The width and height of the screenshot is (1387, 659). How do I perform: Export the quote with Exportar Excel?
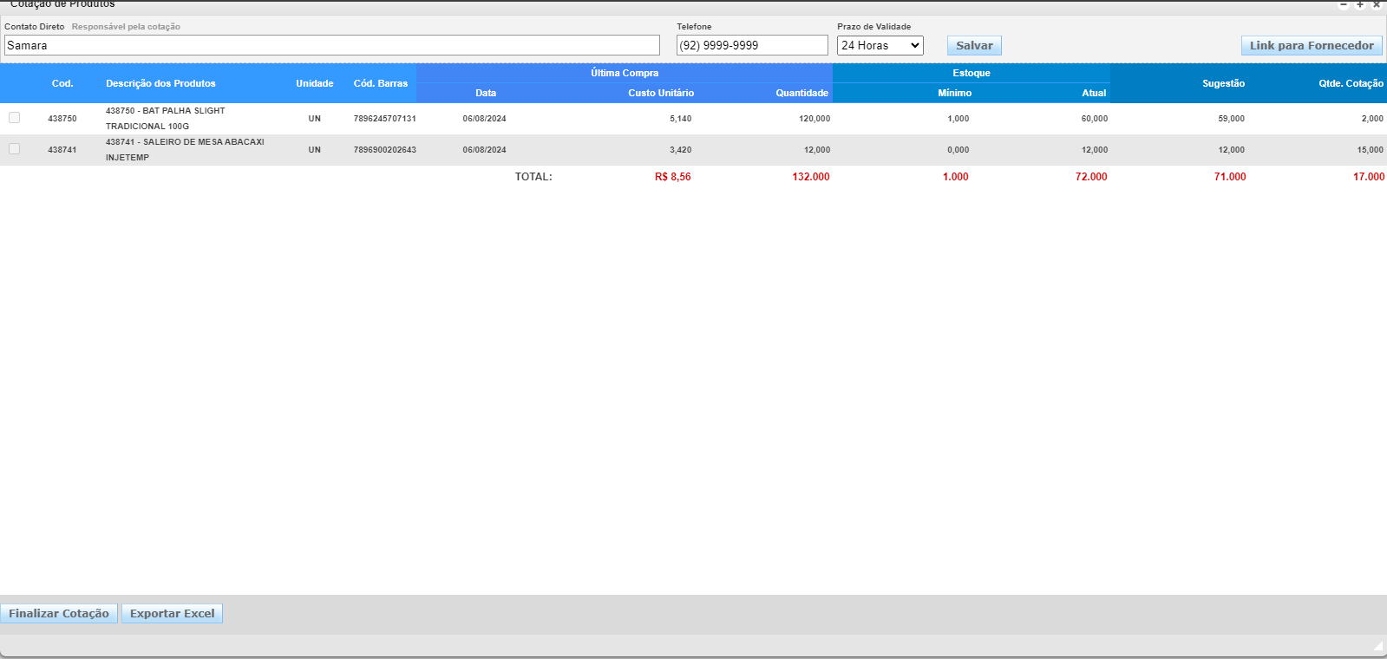tap(172, 613)
